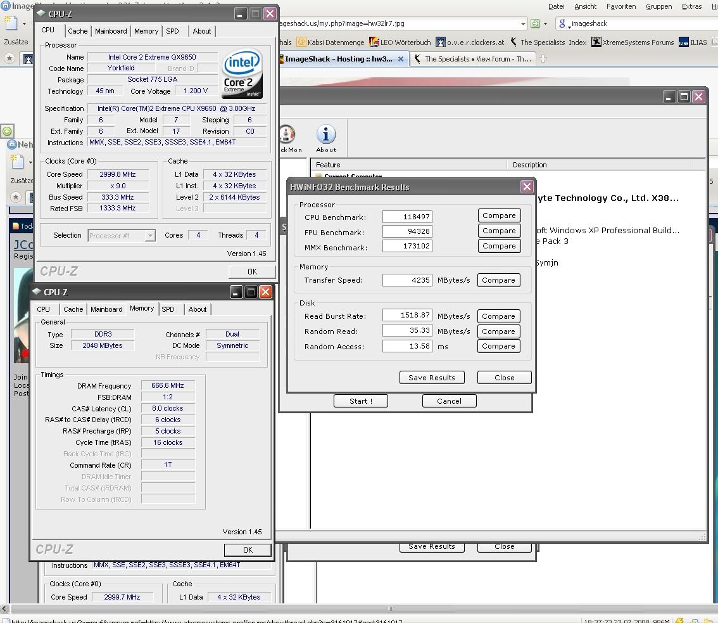
Task: Open the ILIAS bookmark
Action: pos(693,42)
